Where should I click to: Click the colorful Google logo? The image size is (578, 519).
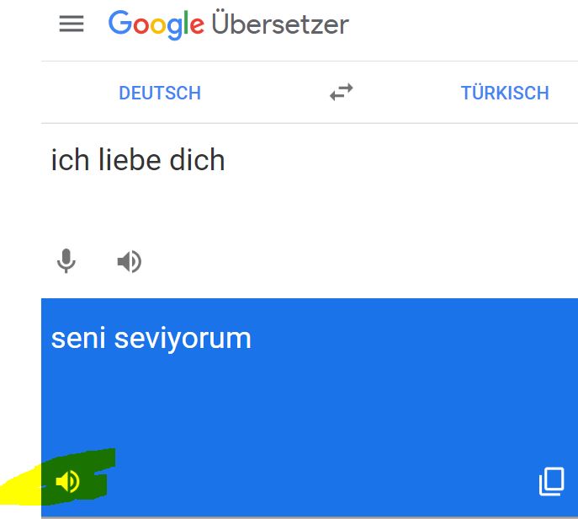pos(156,24)
